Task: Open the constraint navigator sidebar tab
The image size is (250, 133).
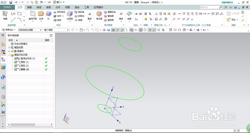Action: [3, 52]
